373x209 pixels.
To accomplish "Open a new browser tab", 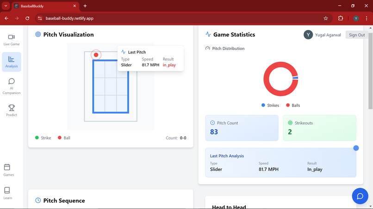I will [85, 6].
